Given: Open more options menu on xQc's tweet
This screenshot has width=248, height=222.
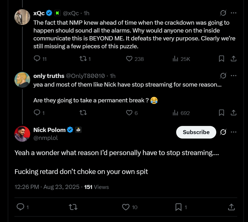Looking at the screenshot, I should pyautogui.click(x=234, y=13).
